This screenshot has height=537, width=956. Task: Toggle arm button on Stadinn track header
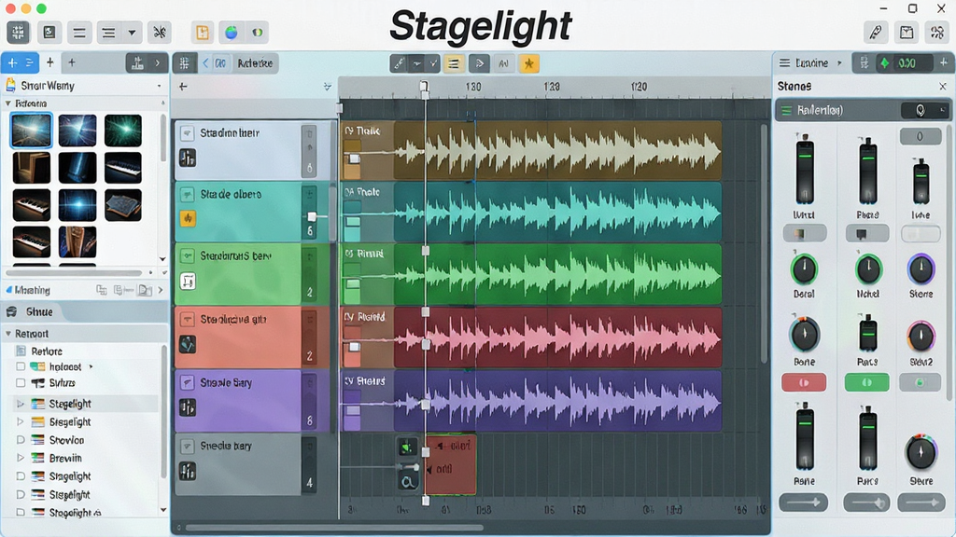187,132
